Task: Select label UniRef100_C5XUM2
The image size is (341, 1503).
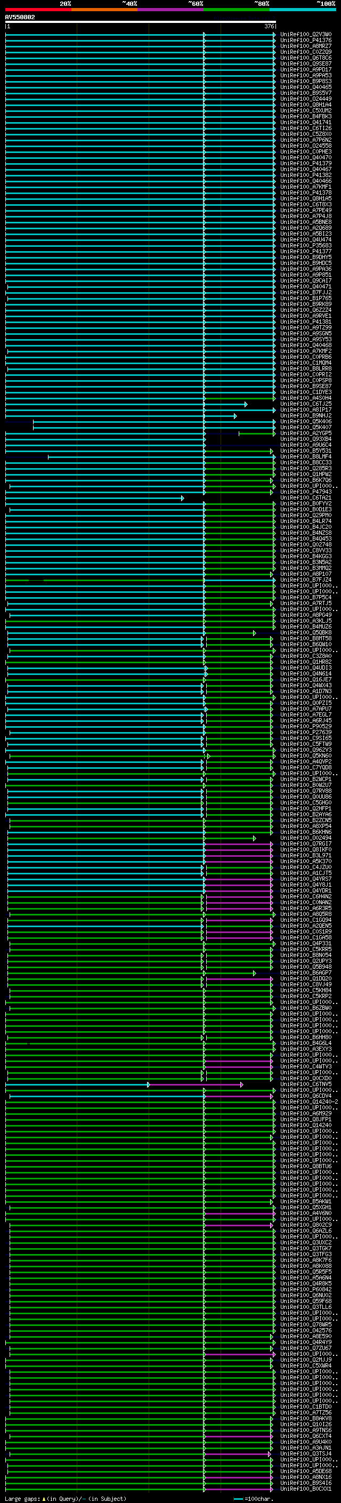Action: coord(306,110)
